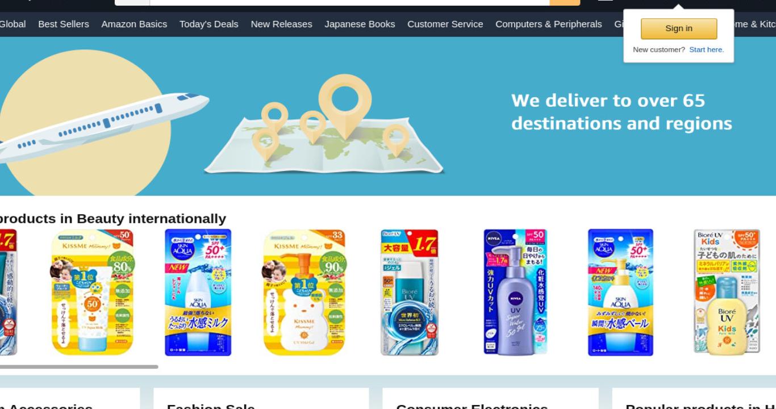Go to Computers & Peripherals
The height and width of the screenshot is (409, 776).
click(x=549, y=24)
